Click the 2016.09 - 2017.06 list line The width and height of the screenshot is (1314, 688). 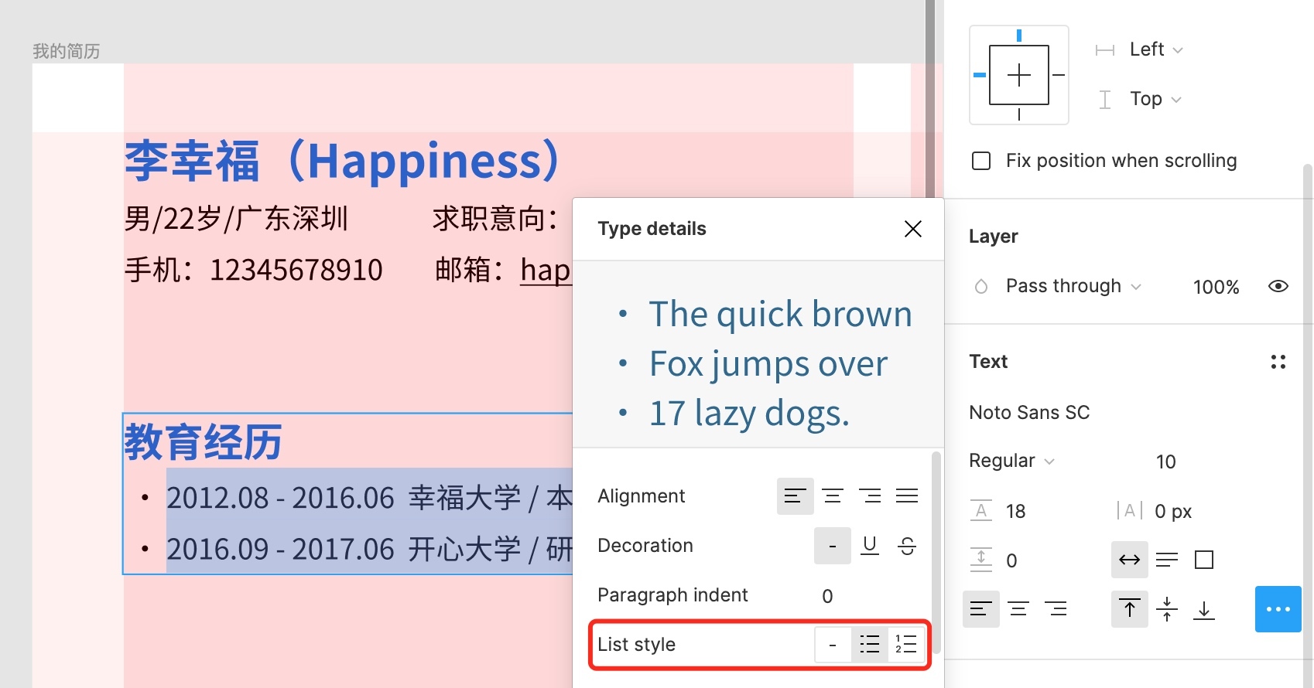pos(369,549)
